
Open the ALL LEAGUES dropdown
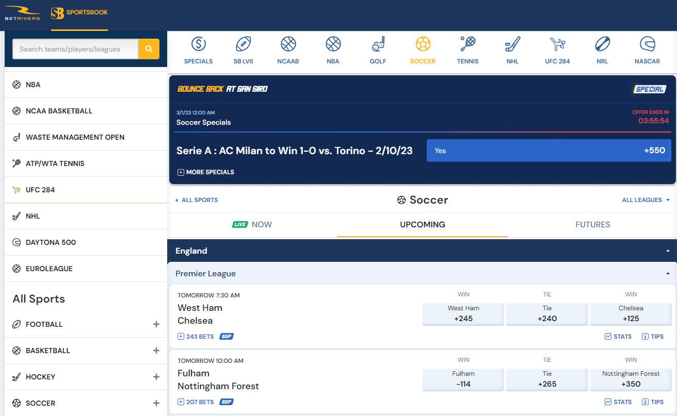[646, 199]
